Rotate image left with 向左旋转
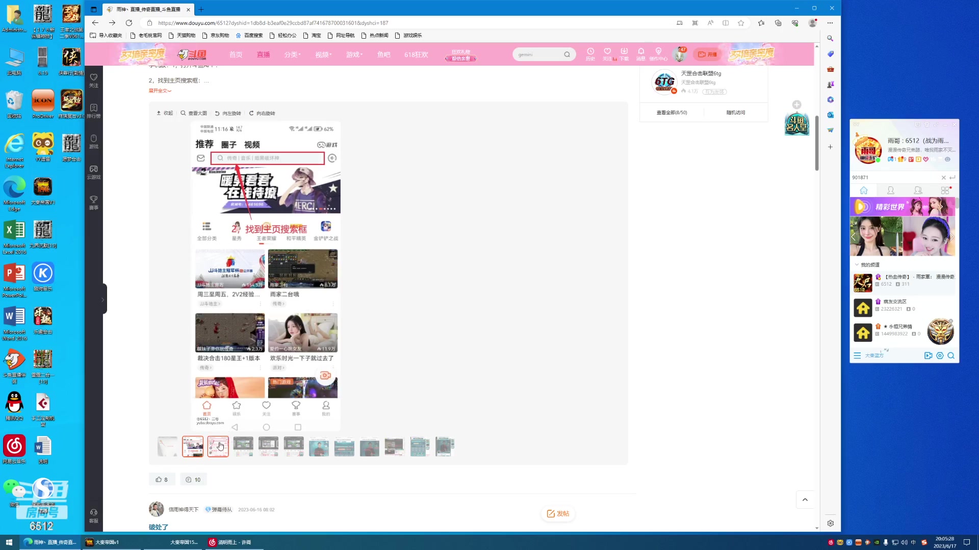Image resolution: width=979 pixels, height=550 pixels. (x=228, y=113)
